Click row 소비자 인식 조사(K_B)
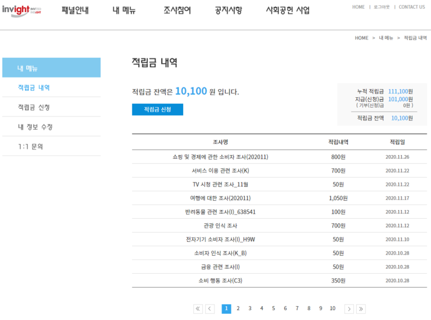Viewport: 431px width, 320px height. point(280,253)
